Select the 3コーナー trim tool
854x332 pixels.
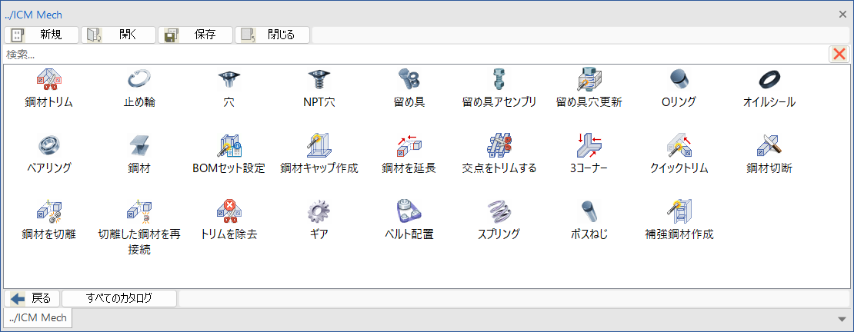(x=589, y=145)
